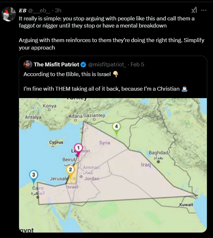Open the @misfitpatriot_ handle
The image size is (213, 238).
107,64
